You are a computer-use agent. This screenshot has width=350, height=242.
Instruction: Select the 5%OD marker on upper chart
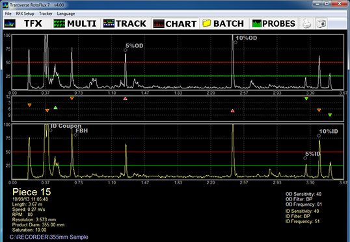click(126, 50)
